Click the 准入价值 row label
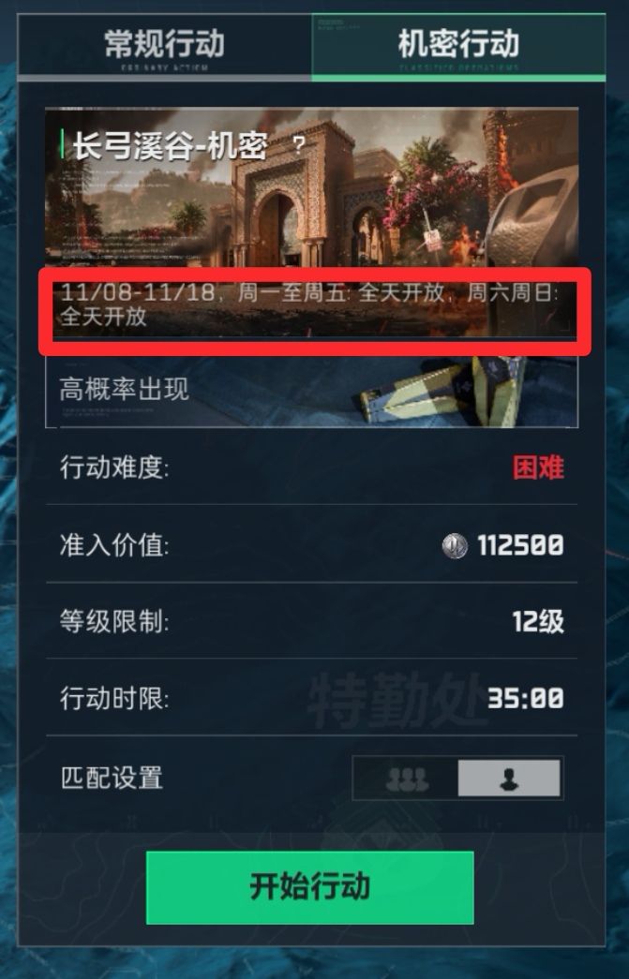The height and width of the screenshot is (979, 629). (x=114, y=545)
